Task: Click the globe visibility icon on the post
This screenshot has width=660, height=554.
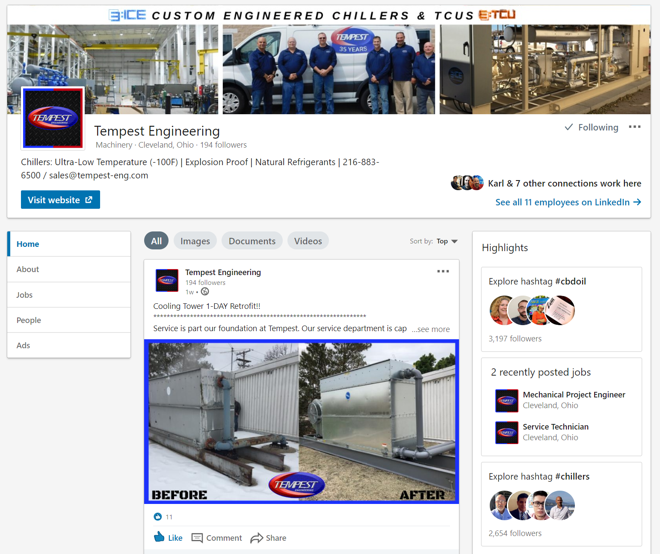Action: click(204, 291)
